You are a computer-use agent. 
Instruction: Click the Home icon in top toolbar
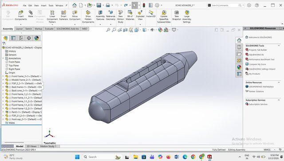[x=75, y=5]
